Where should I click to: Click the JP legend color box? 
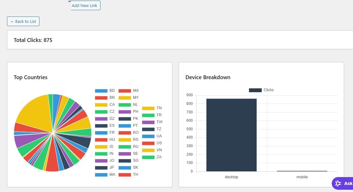click(x=101, y=168)
